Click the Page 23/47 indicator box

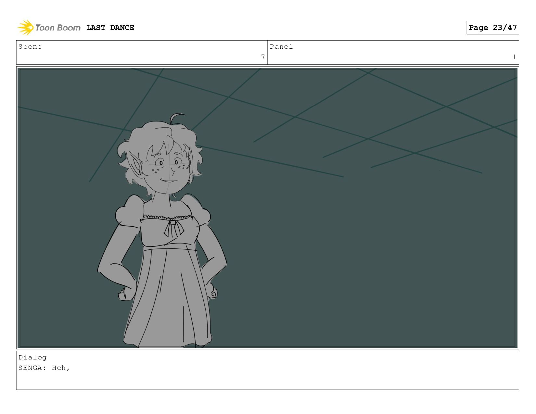(x=492, y=28)
